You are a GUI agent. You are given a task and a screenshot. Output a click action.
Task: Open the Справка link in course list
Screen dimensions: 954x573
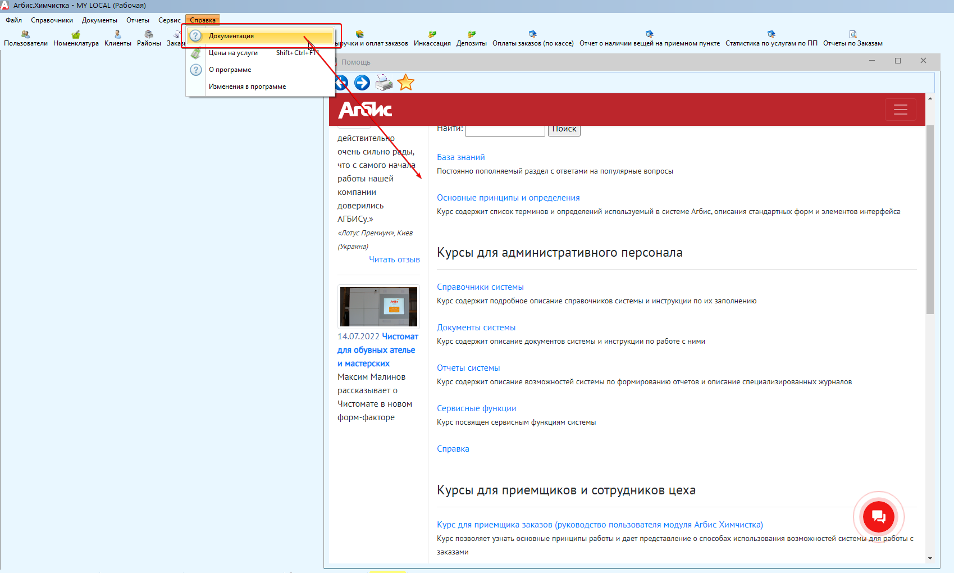[453, 449]
